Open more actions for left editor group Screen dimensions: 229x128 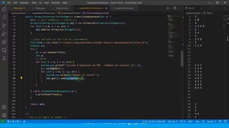[179, 8]
